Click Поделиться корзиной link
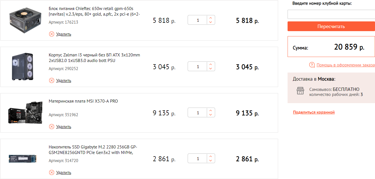375x179 pixels. [x=314, y=112]
